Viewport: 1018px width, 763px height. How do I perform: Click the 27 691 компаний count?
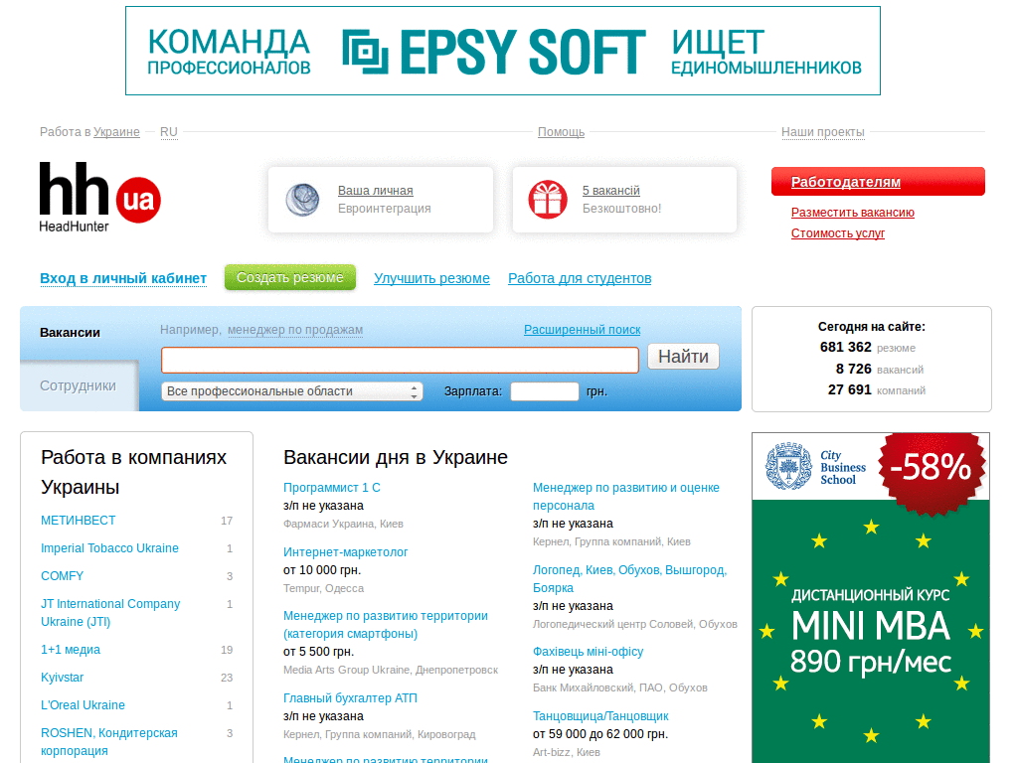coord(877,389)
